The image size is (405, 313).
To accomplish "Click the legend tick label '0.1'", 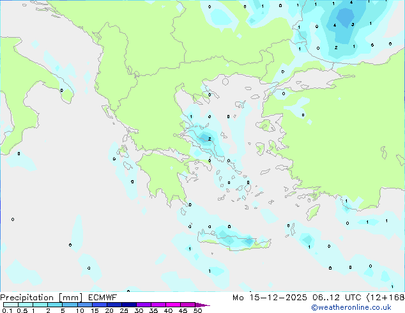I will pyautogui.click(x=7, y=310).
